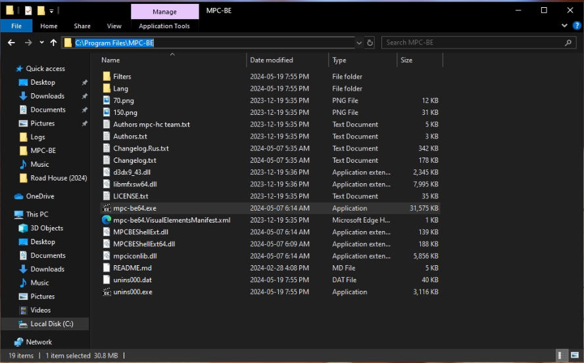Select Local Disk (C:) drive

tap(52, 324)
